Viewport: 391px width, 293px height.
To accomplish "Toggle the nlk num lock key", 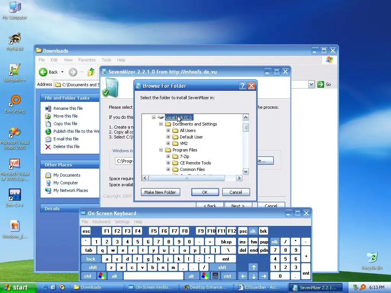I will (x=275, y=241).
